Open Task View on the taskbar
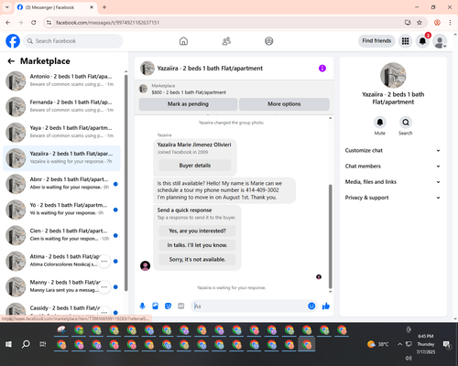This screenshot has height=366, width=458. [x=43, y=344]
